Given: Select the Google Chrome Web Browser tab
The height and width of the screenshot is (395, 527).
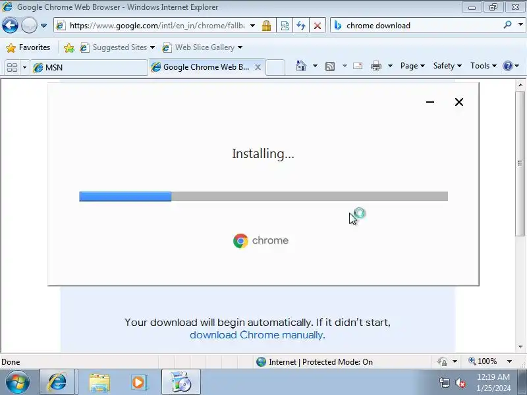Looking at the screenshot, I should click(202, 67).
